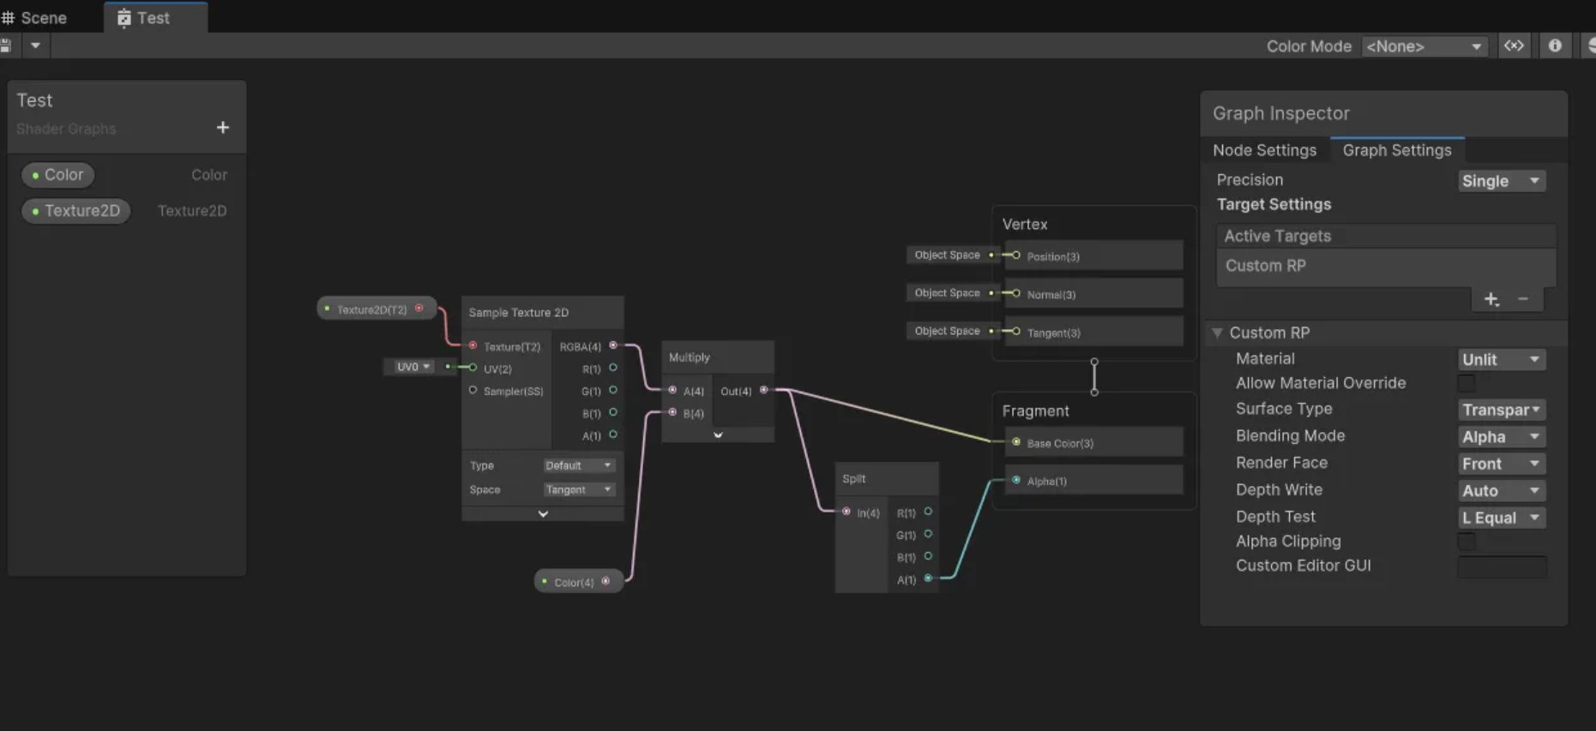The height and width of the screenshot is (731, 1596).
Task: Click G(1) output port on Sample Texture
Action: 613,390
